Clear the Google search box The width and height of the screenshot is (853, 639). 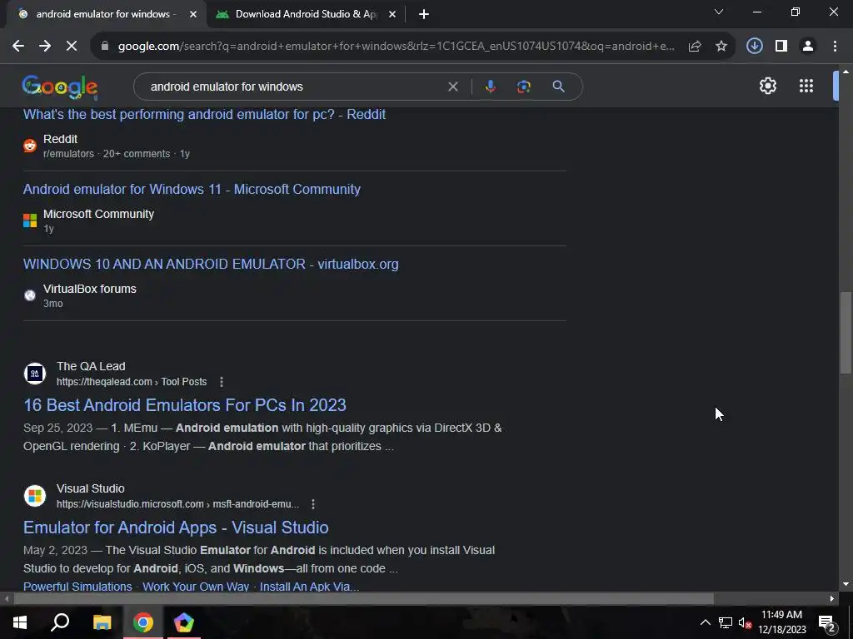(452, 87)
